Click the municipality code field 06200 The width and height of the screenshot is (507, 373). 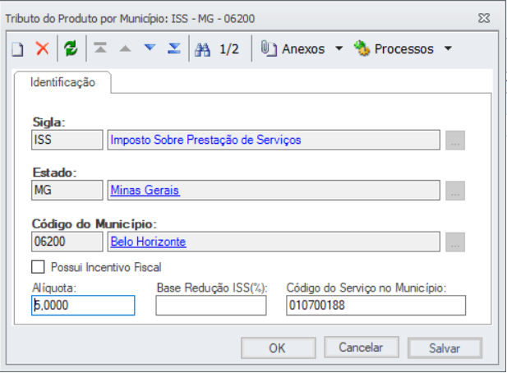pyautogui.click(x=67, y=242)
